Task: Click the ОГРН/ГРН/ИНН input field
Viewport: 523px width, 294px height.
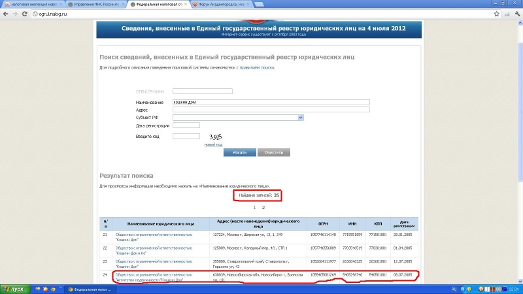Action: (203, 91)
